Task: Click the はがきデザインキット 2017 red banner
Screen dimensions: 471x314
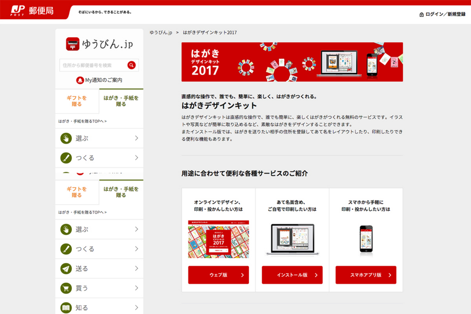Action: tap(292, 62)
